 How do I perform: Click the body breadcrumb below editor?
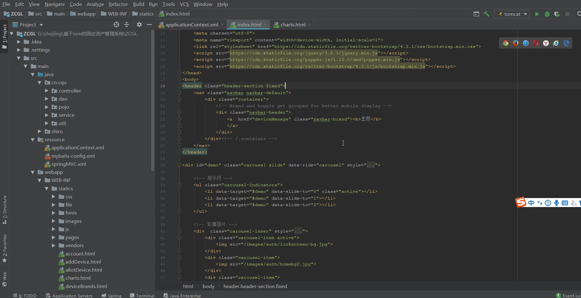pos(209,286)
